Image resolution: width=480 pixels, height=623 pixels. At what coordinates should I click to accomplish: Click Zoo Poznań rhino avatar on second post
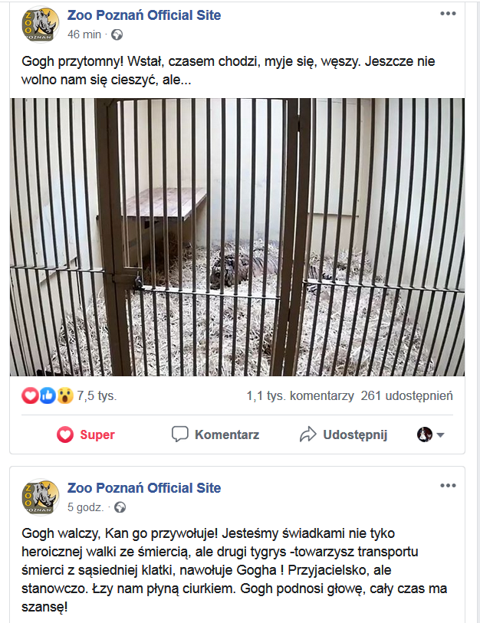tap(41, 497)
